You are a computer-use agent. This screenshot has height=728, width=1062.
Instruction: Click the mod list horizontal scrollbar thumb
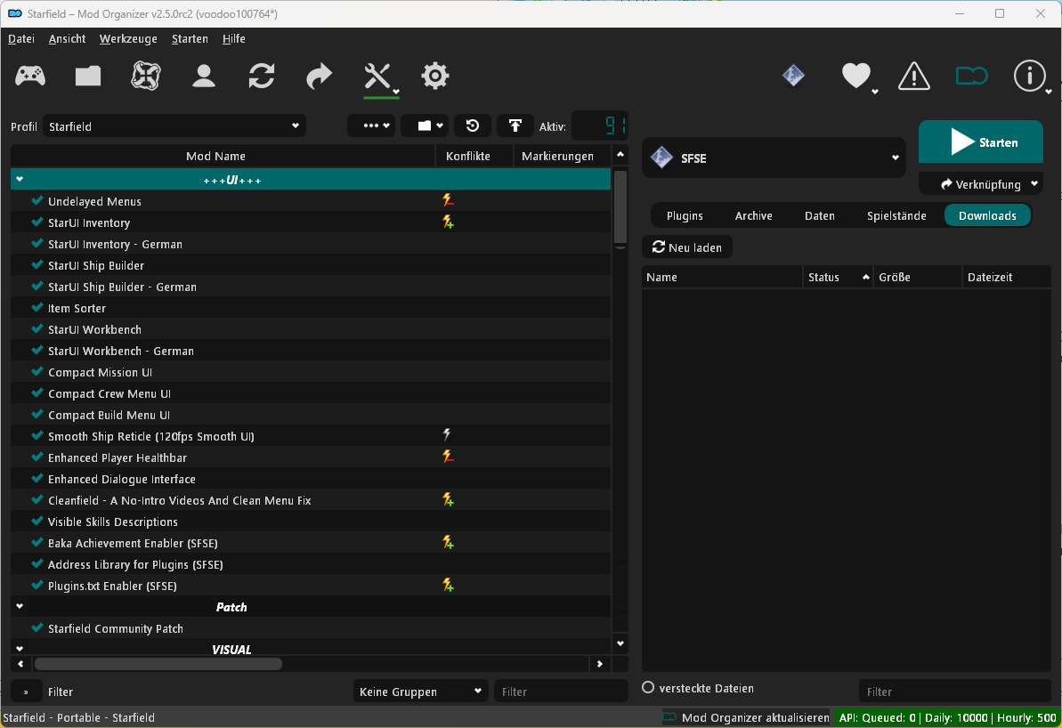point(158,664)
